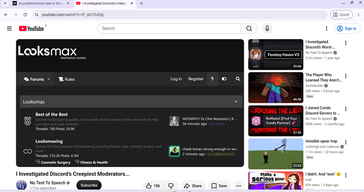Open the No Text To Speech channel name
Viewport: 364px width, 192px height.
[48, 183]
